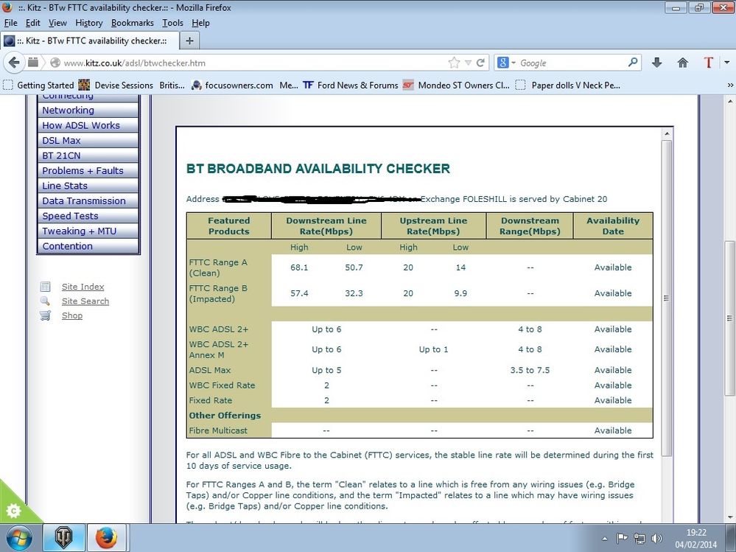This screenshot has width=736, height=552.
Task: Open Networking sidebar link
Action: pyautogui.click(x=88, y=111)
